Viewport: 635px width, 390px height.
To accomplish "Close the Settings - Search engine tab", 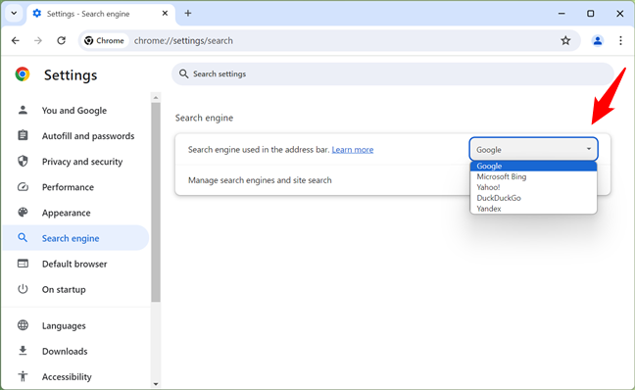I will pos(165,14).
